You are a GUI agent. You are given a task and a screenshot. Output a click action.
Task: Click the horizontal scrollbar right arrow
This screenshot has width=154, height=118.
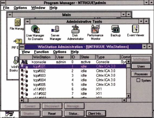pos(124,100)
